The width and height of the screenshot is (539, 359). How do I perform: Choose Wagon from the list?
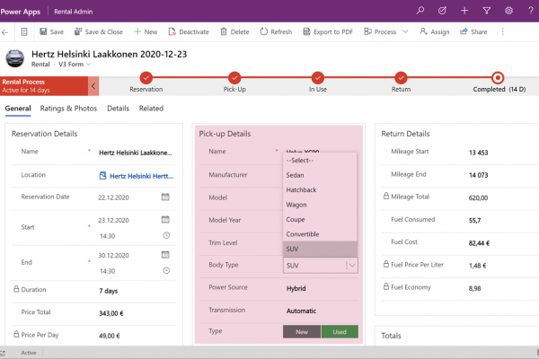click(x=320, y=205)
